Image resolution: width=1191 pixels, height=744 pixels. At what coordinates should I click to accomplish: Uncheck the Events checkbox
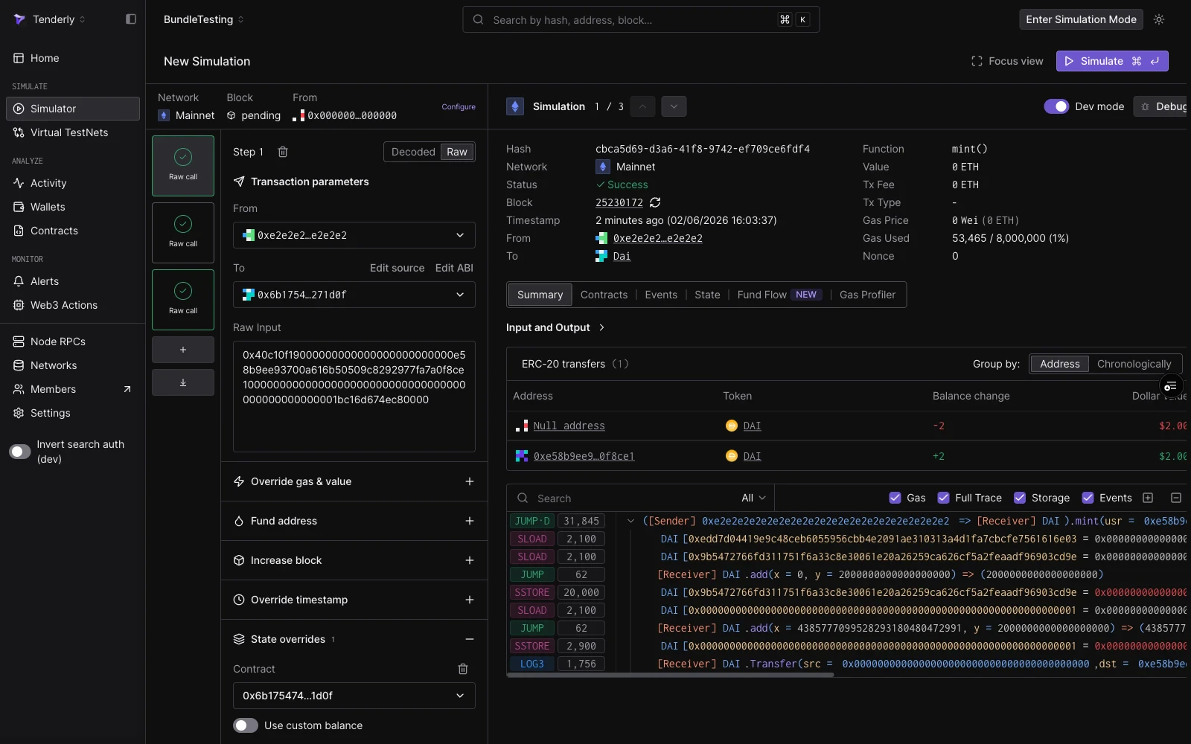tap(1088, 498)
